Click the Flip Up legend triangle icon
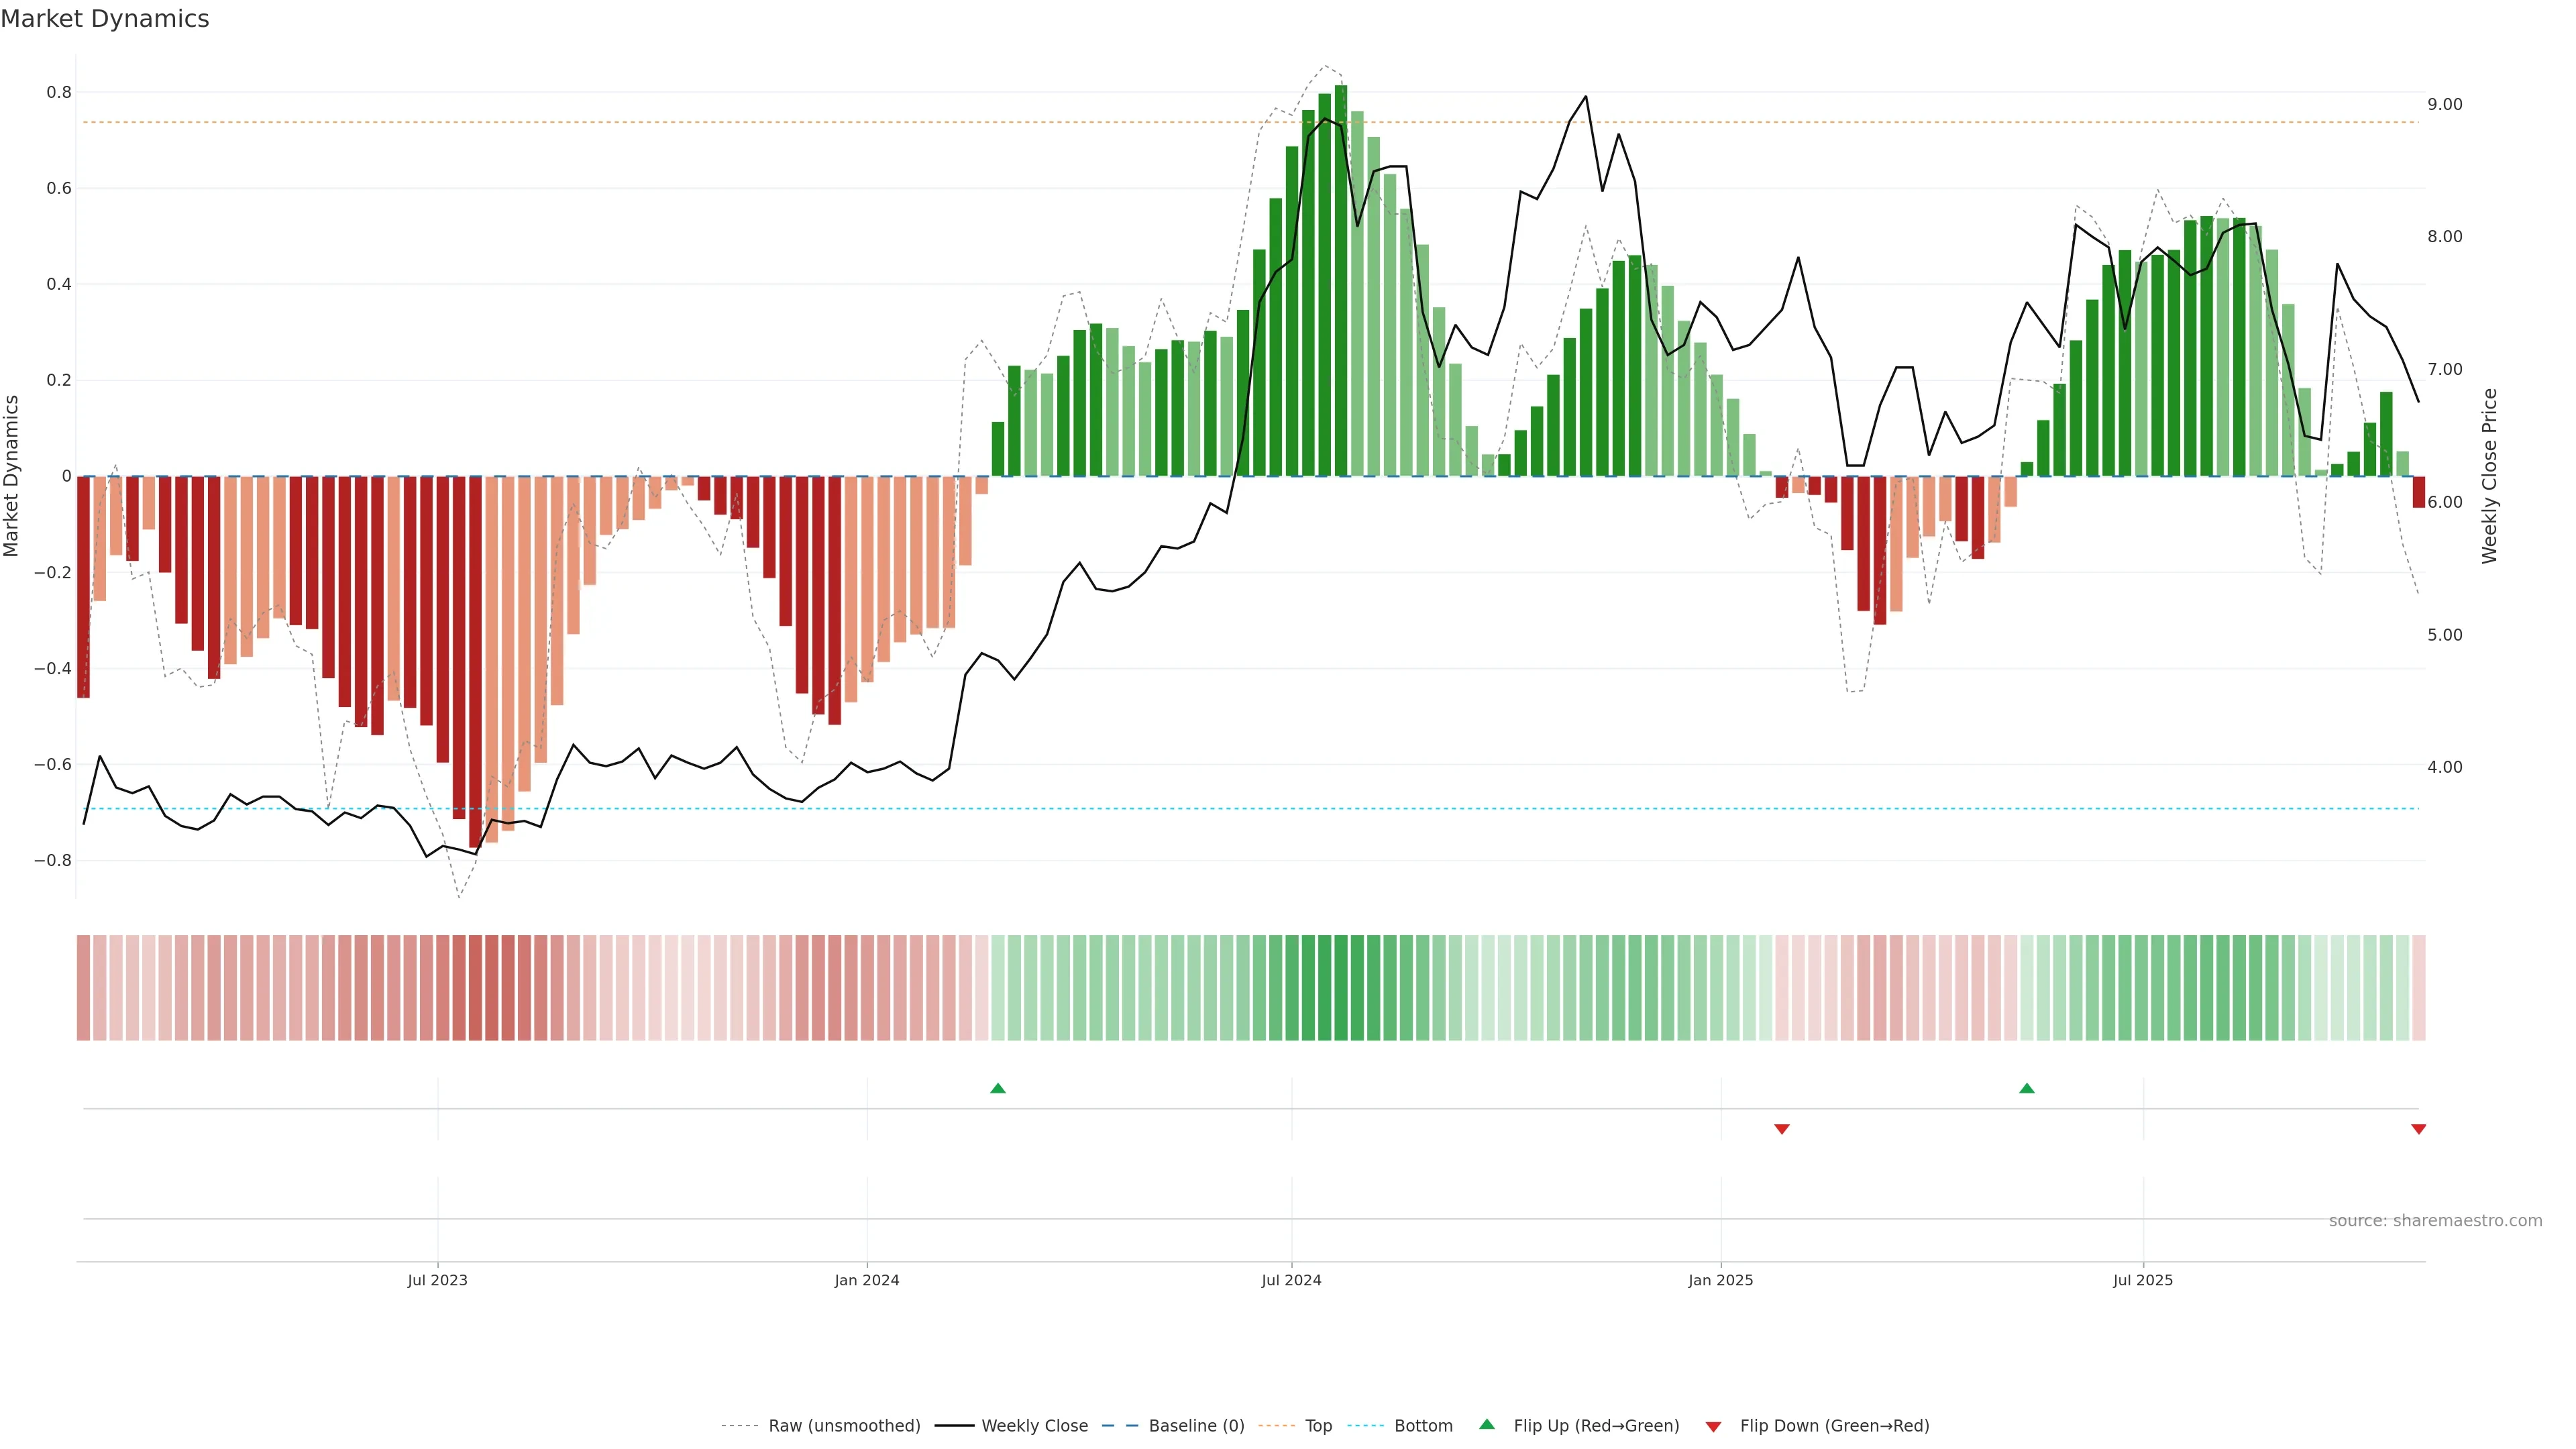 [1487, 1424]
